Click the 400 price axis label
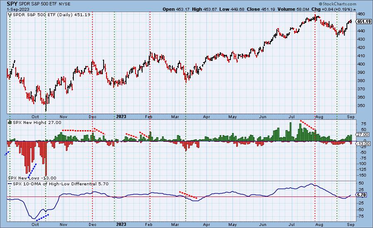 361,64
